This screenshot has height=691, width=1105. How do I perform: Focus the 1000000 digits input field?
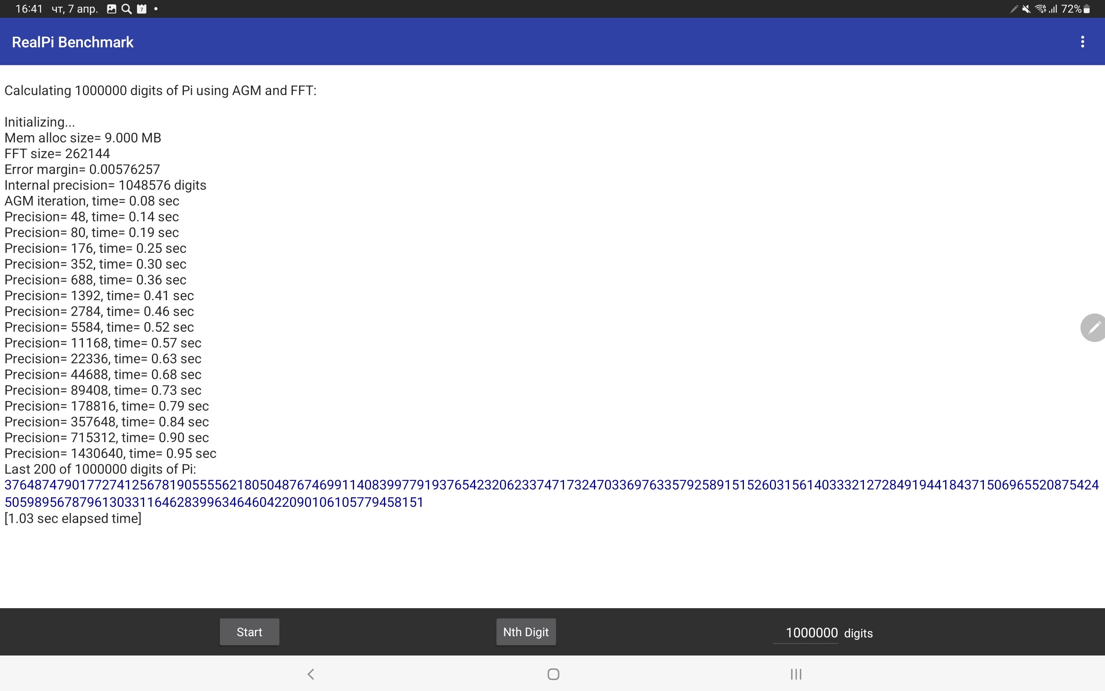tap(805, 633)
